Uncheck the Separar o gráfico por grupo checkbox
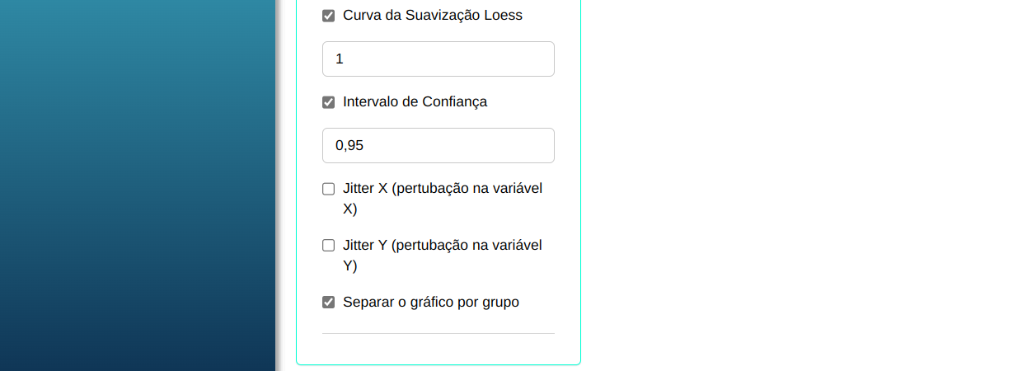The width and height of the screenshot is (1013, 371). 329,303
